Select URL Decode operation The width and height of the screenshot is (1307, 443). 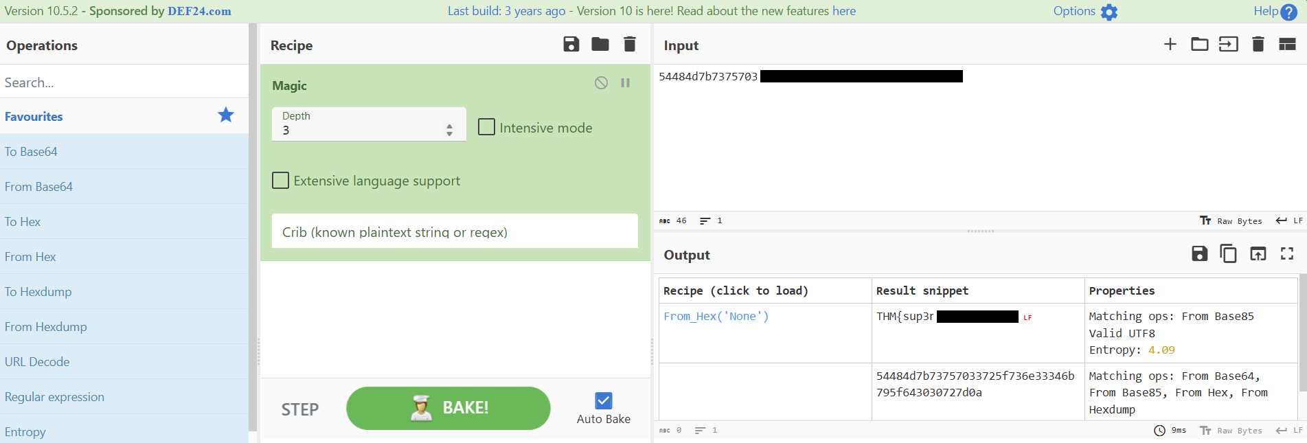point(124,362)
